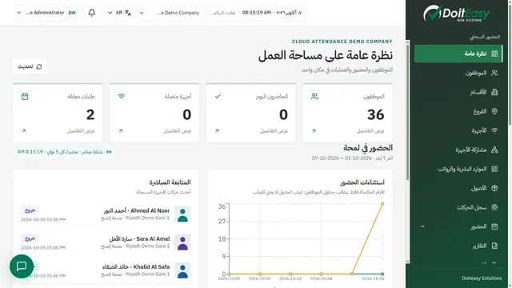Open the notifications bell
Screen dimensions: 512x288
[x=92, y=13]
